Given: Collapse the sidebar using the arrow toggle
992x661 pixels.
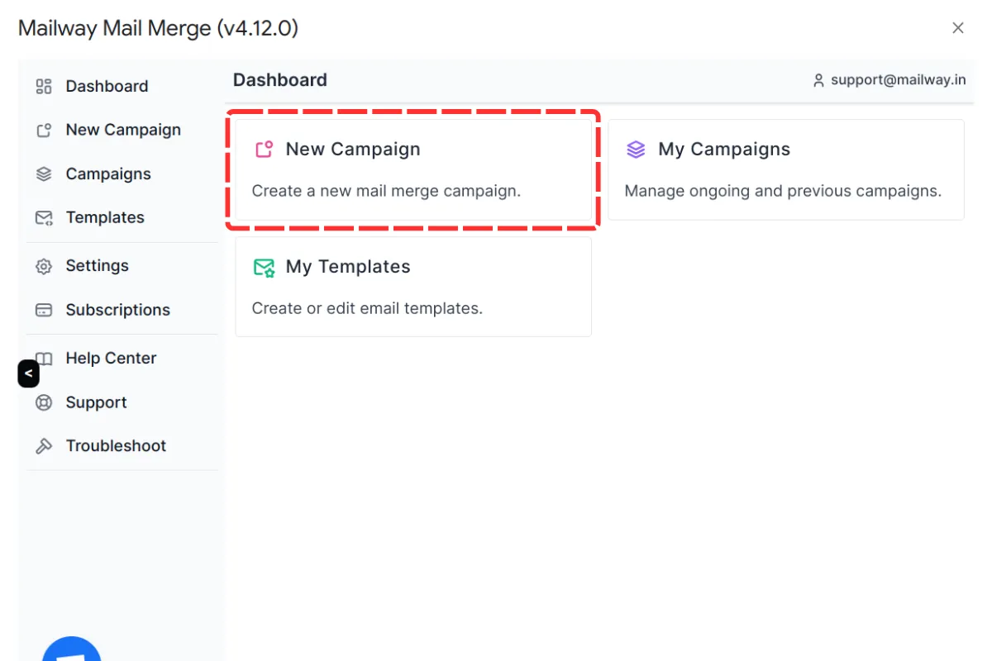Looking at the screenshot, I should point(28,373).
